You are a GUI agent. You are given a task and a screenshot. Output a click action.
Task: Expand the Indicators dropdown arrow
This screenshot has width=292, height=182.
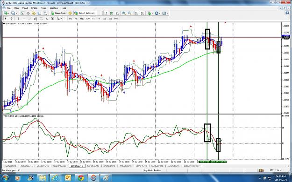[x=152, y=13]
